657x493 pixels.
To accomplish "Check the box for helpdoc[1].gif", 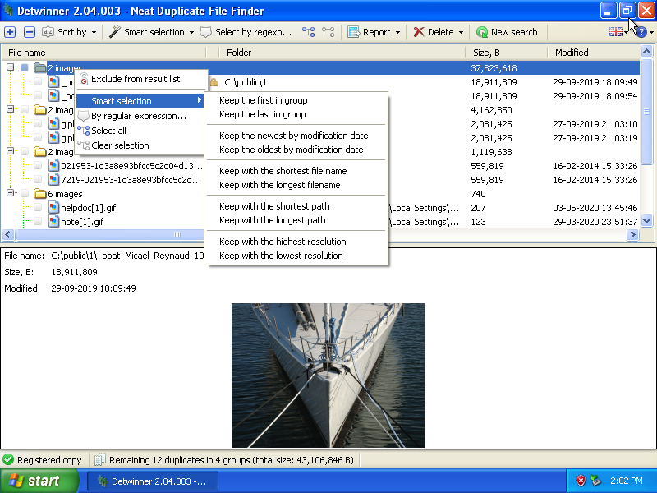I will coord(38,208).
